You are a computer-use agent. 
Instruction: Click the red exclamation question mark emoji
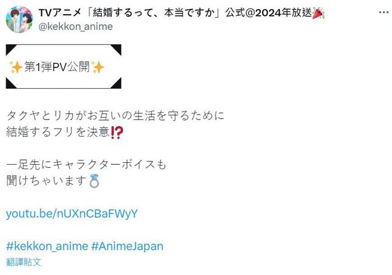click(117, 133)
